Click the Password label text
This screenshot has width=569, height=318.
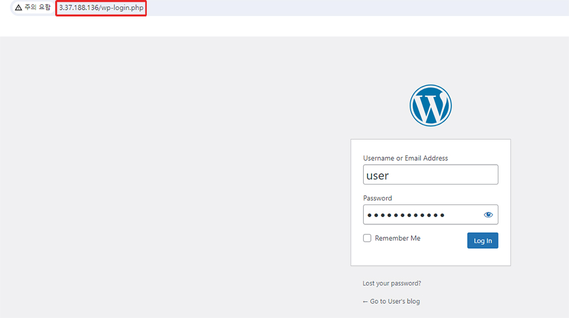point(377,198)
